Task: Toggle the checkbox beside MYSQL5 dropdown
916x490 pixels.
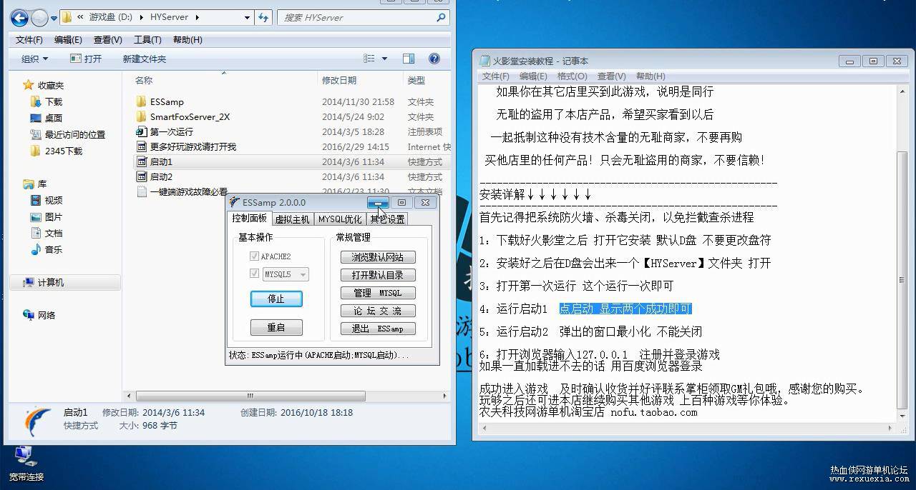Action: point(254,274)
